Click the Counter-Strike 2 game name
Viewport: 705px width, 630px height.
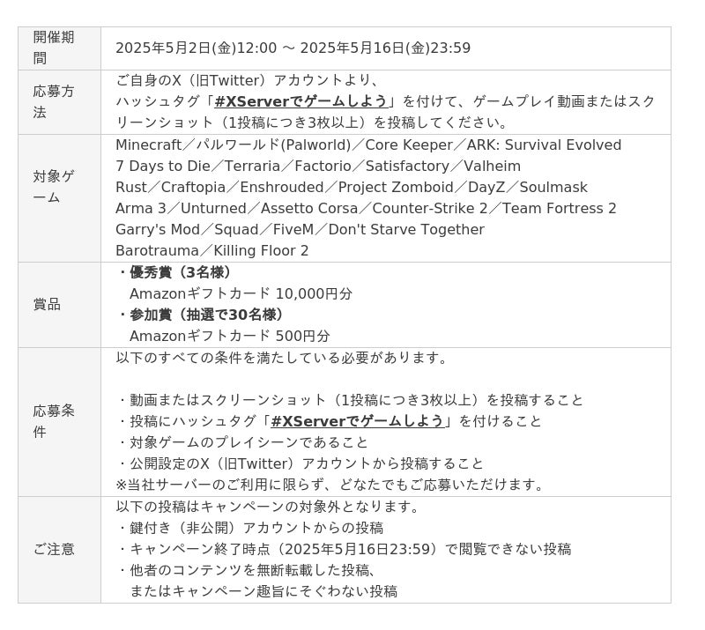click(430, 208)
